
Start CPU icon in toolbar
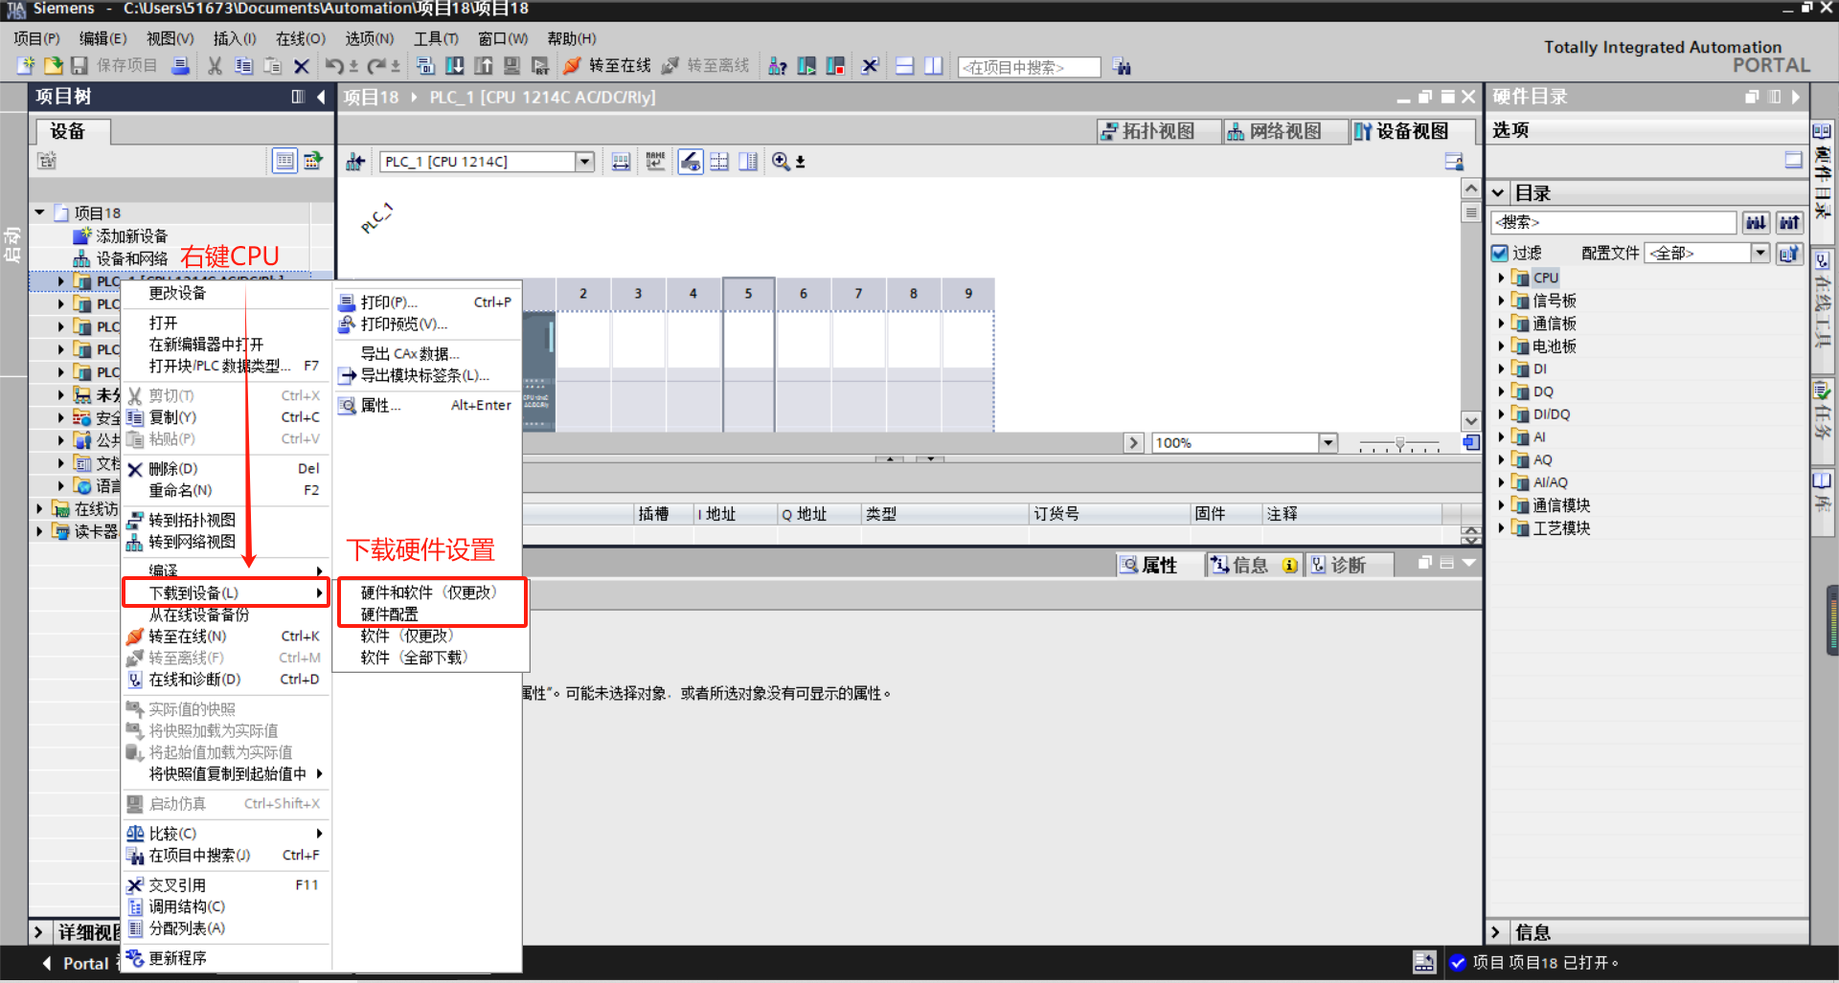coord(806,66)
